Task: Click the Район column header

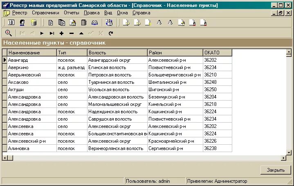Action: (175, 53)
